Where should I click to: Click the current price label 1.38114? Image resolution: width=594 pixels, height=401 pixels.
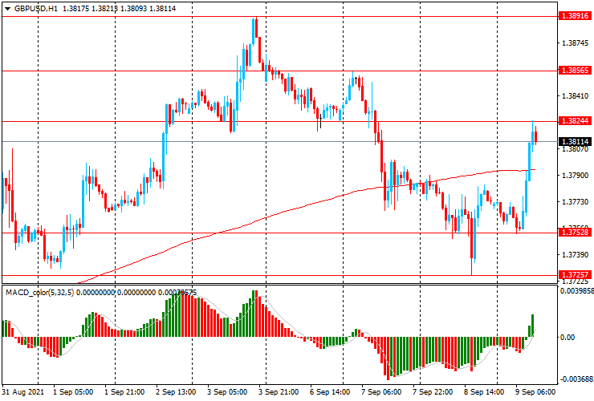[575, 142]
